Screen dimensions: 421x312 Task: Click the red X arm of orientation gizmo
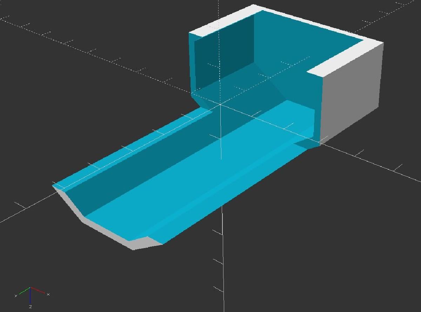38,290
